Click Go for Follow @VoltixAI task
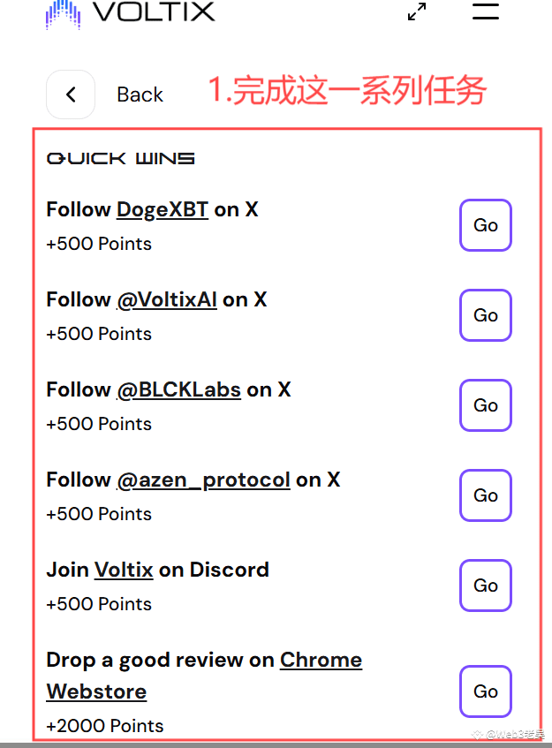Screen dimensions: 552x748 (486, 315)
